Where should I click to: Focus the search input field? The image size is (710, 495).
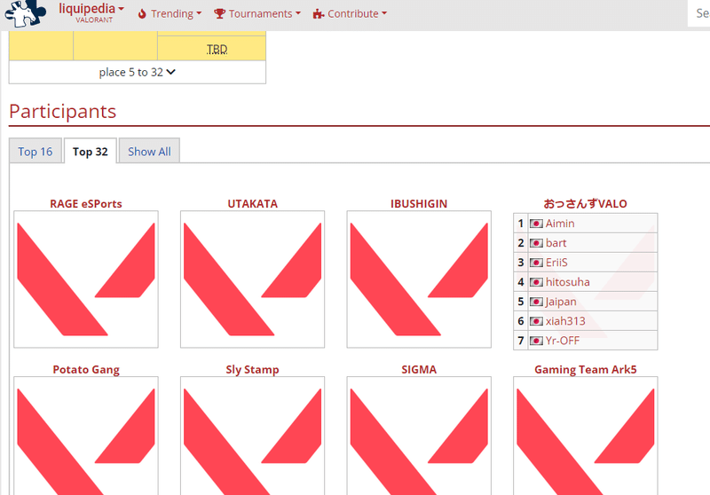tap(698, 13)
